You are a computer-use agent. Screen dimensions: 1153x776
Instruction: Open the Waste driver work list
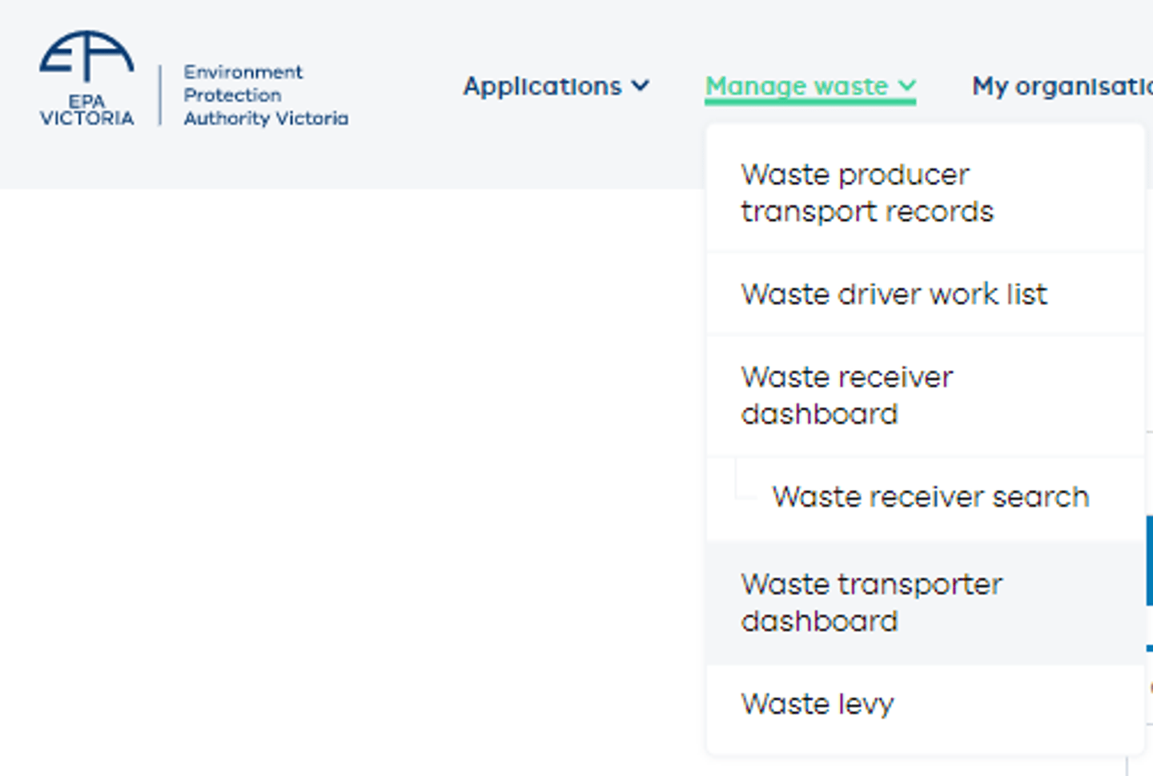click(894, 294)
